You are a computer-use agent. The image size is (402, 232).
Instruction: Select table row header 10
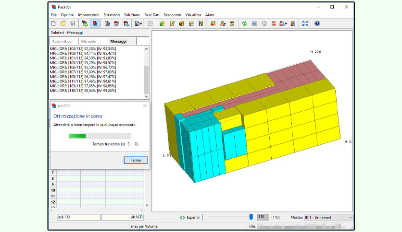click(x=53, y=190)
